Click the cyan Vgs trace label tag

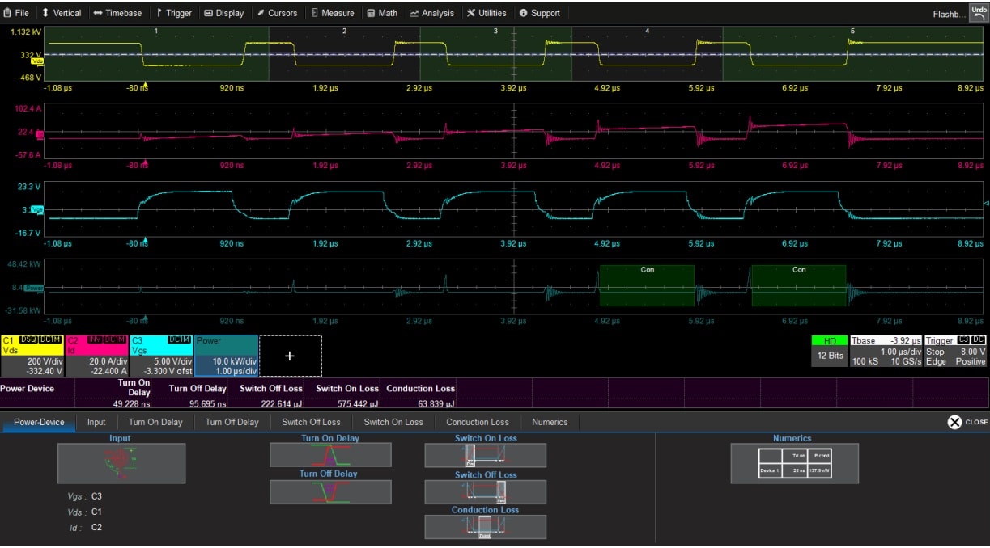pos(36,209)
